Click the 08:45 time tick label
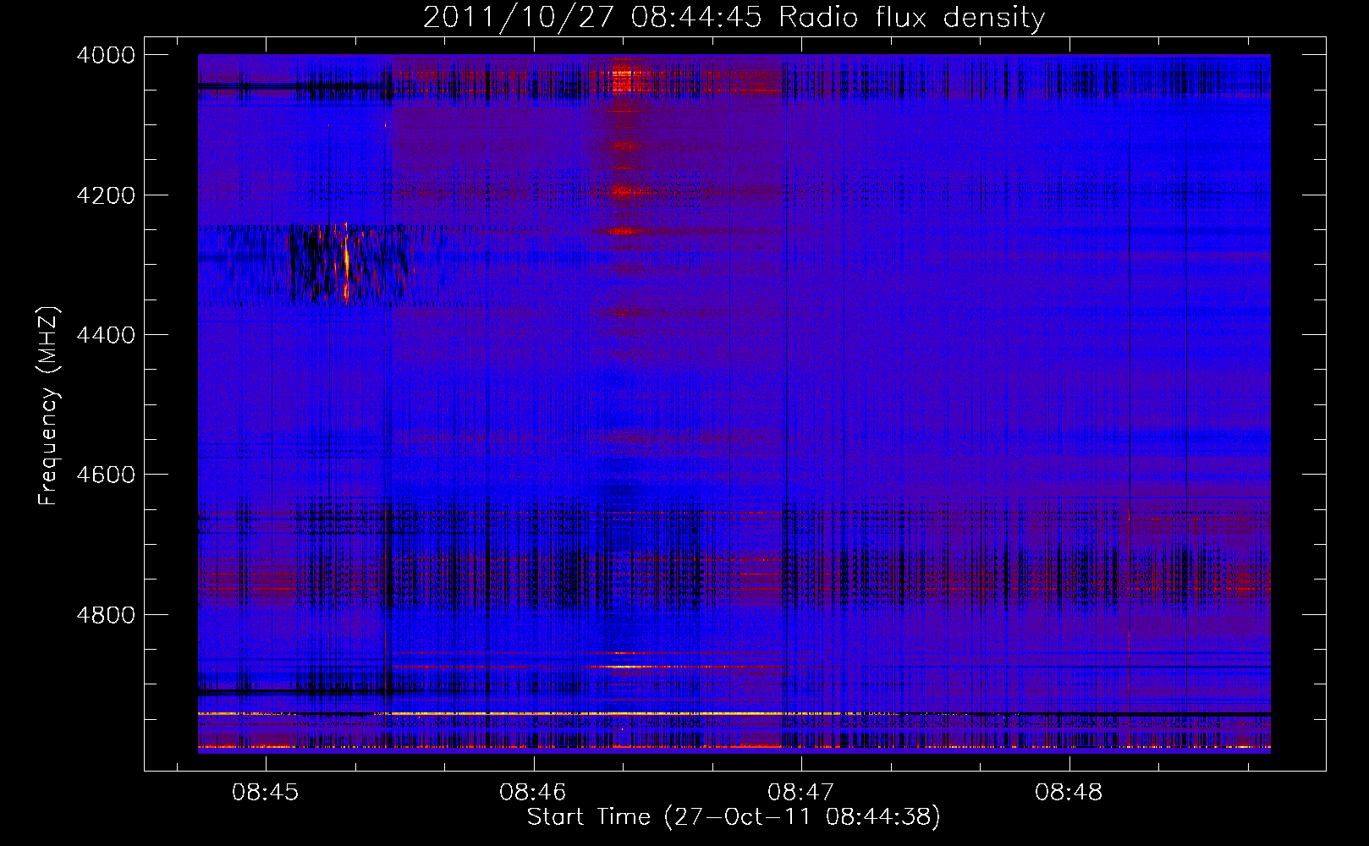This screenshot has height=846, width=1369. [266, 793]
